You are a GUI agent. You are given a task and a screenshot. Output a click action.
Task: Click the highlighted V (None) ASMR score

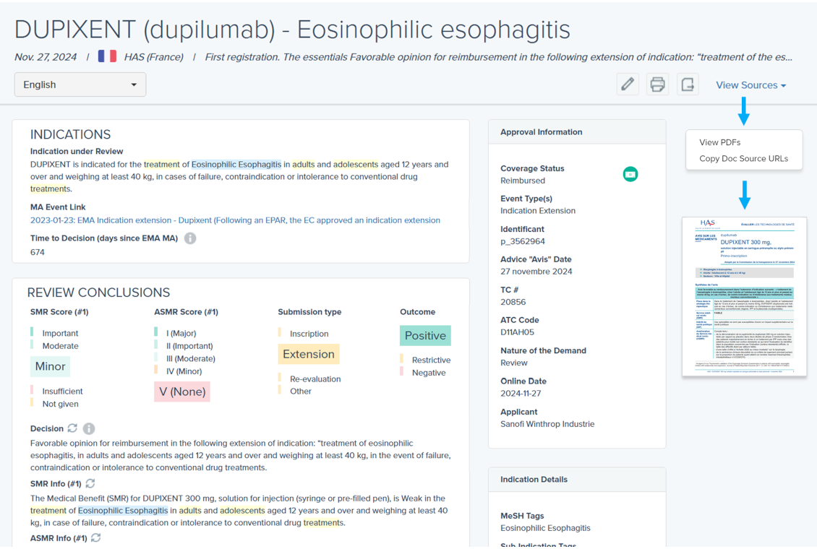(182, 392)
